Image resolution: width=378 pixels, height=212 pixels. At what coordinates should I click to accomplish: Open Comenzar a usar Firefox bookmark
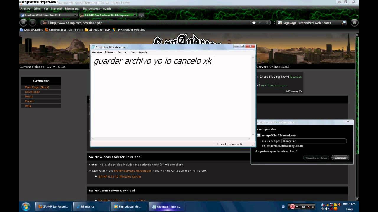click(64, 30)
